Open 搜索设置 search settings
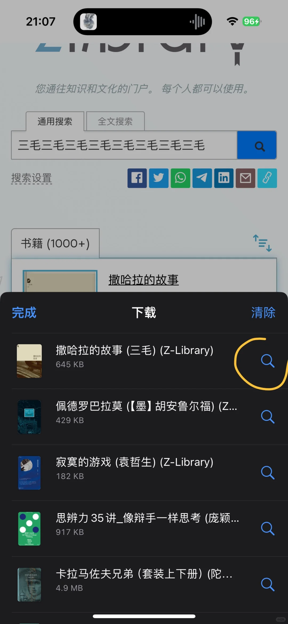Viewport: 288px width, 624px height. coord(31,178)
